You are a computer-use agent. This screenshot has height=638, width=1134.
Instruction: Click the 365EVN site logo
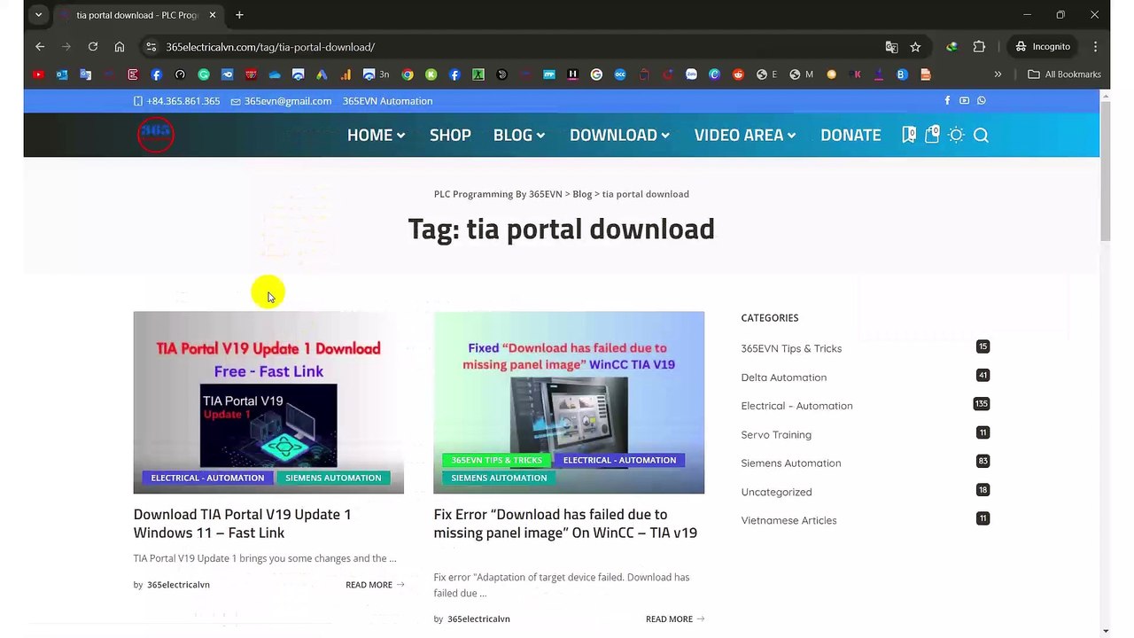tap(156, 135)
